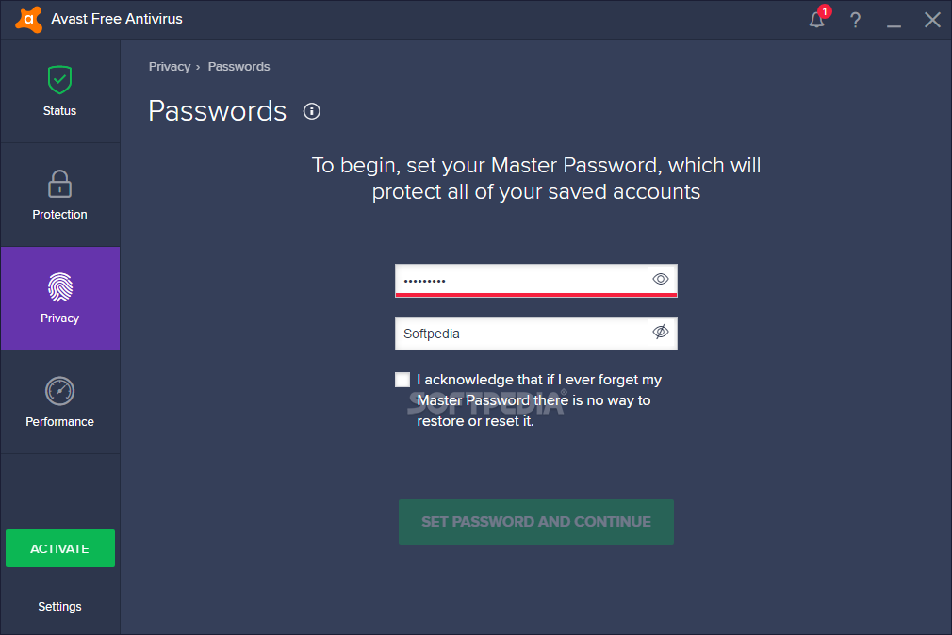This screenshot has height=635, width=952.
Task: Click the Status shield icon
Action: [59, 80]
